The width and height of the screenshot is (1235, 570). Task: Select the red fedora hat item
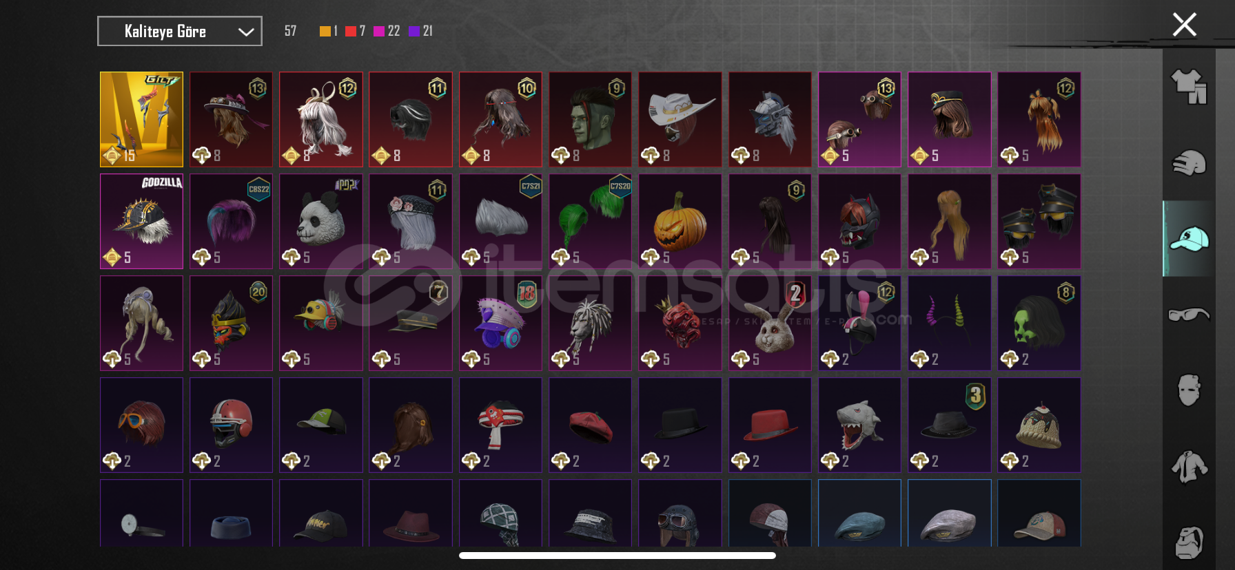click(770, 425)
